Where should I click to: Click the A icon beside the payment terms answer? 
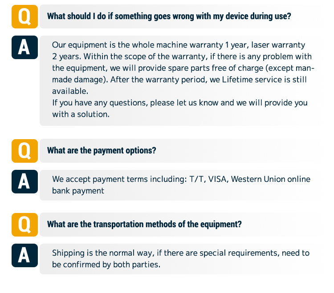click(x=24, y=181)
